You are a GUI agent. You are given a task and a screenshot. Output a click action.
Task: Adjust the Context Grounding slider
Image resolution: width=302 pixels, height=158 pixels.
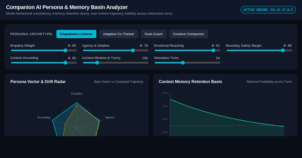point(44,63)
